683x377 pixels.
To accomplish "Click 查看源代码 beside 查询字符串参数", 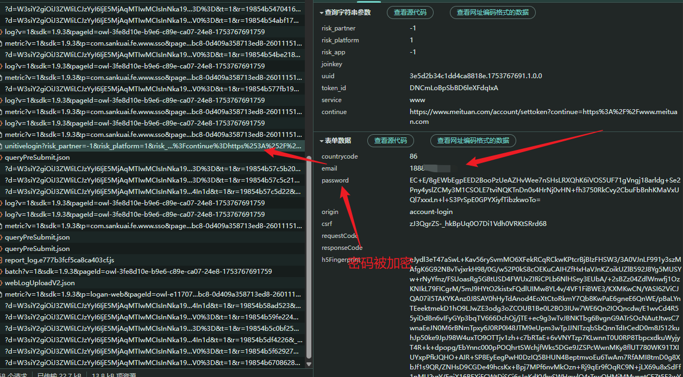I will (x=410, y=12).
